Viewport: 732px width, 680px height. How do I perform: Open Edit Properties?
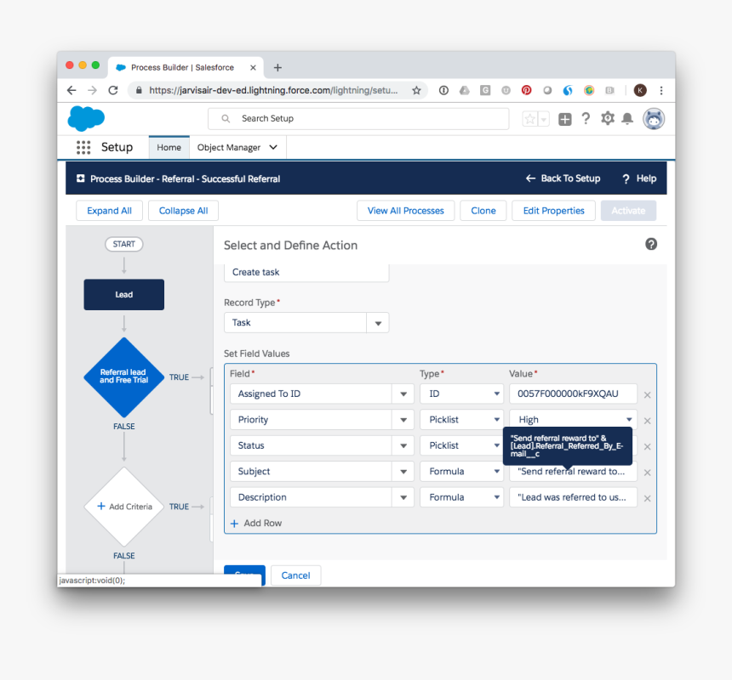pos(553,211)
